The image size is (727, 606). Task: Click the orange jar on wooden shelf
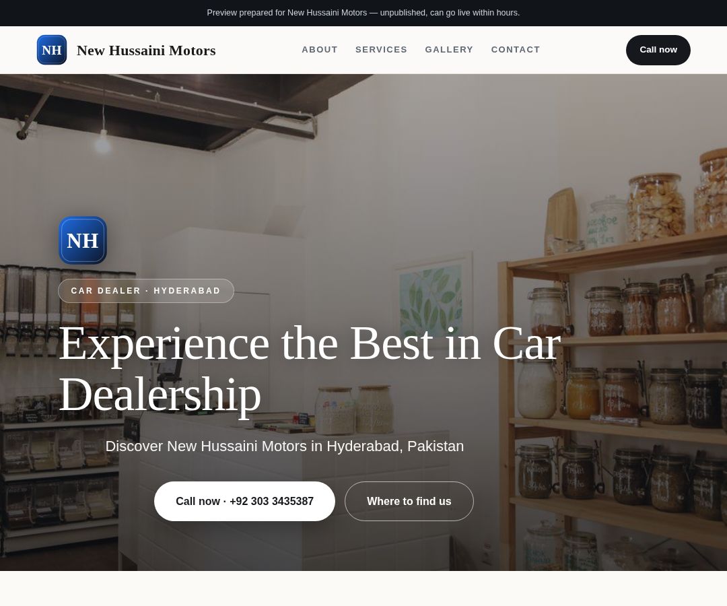point(582,393)
